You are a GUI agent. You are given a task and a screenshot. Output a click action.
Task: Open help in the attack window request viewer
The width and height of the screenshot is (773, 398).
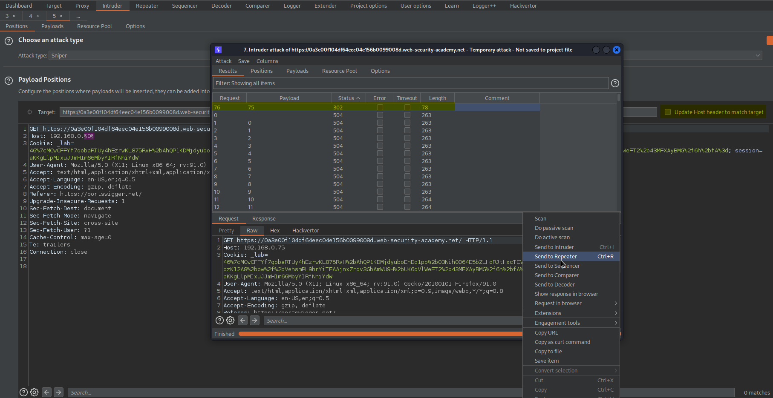point(219,321)
